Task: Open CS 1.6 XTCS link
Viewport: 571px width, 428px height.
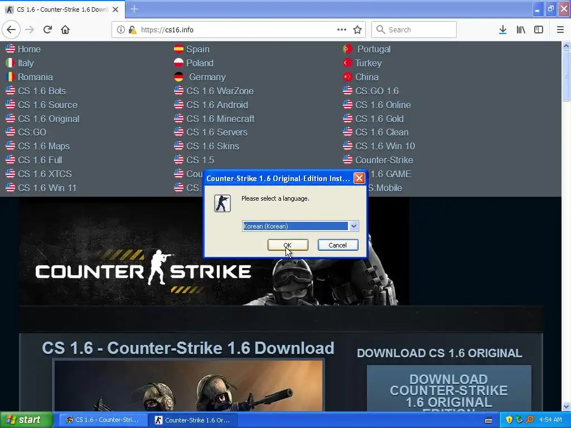Action: (45, 174)
